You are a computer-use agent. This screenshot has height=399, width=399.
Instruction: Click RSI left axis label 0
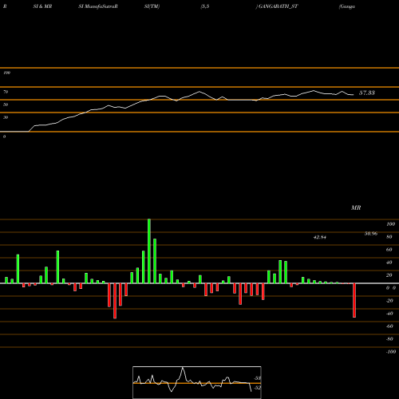(4, 136)
